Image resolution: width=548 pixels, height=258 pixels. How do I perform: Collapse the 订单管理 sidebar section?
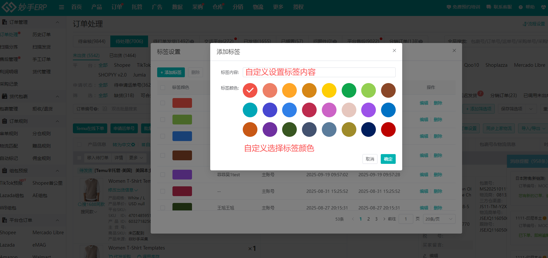tap(58, 22)
